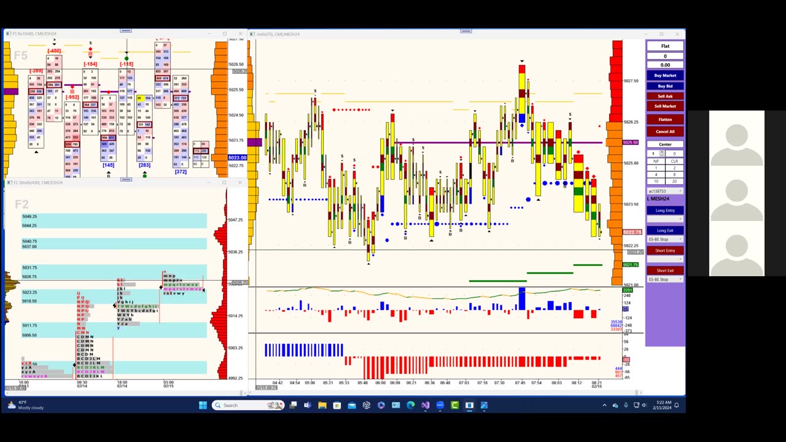Open the dropdown under Short Entry

point(665,259)
